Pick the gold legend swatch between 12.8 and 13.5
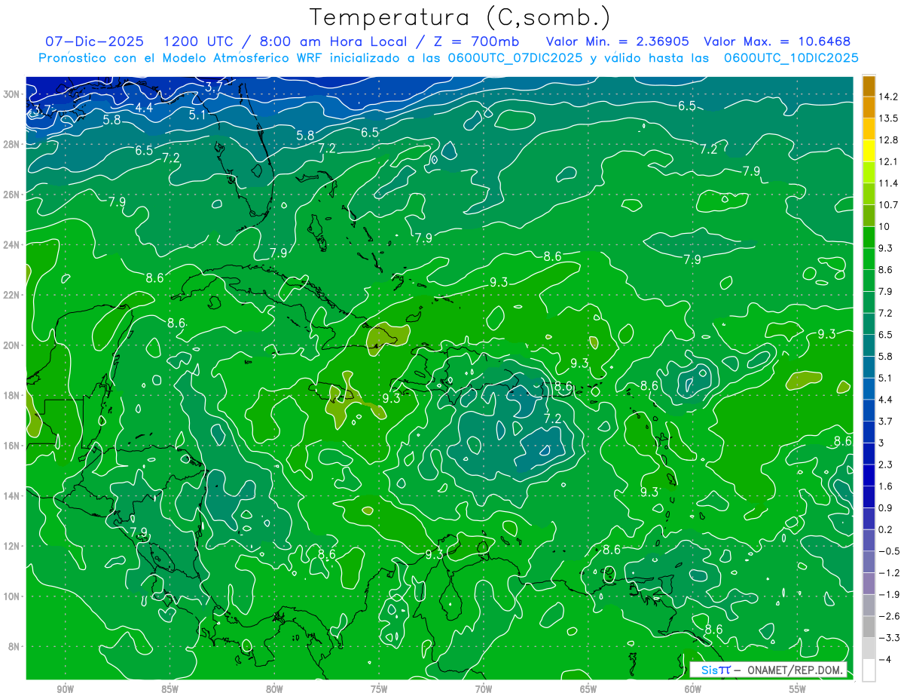The image size is (904, 699). (x=869, y=129)
